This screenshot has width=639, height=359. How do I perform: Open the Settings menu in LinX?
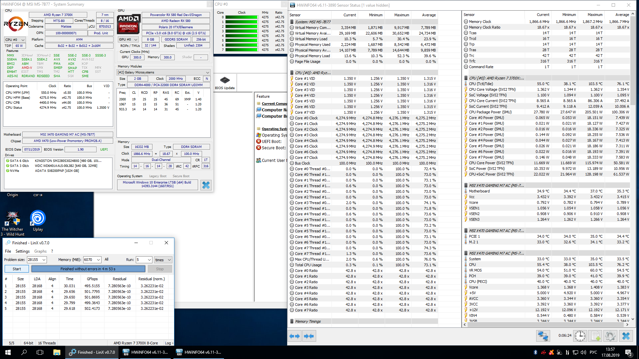coord(23,251)
